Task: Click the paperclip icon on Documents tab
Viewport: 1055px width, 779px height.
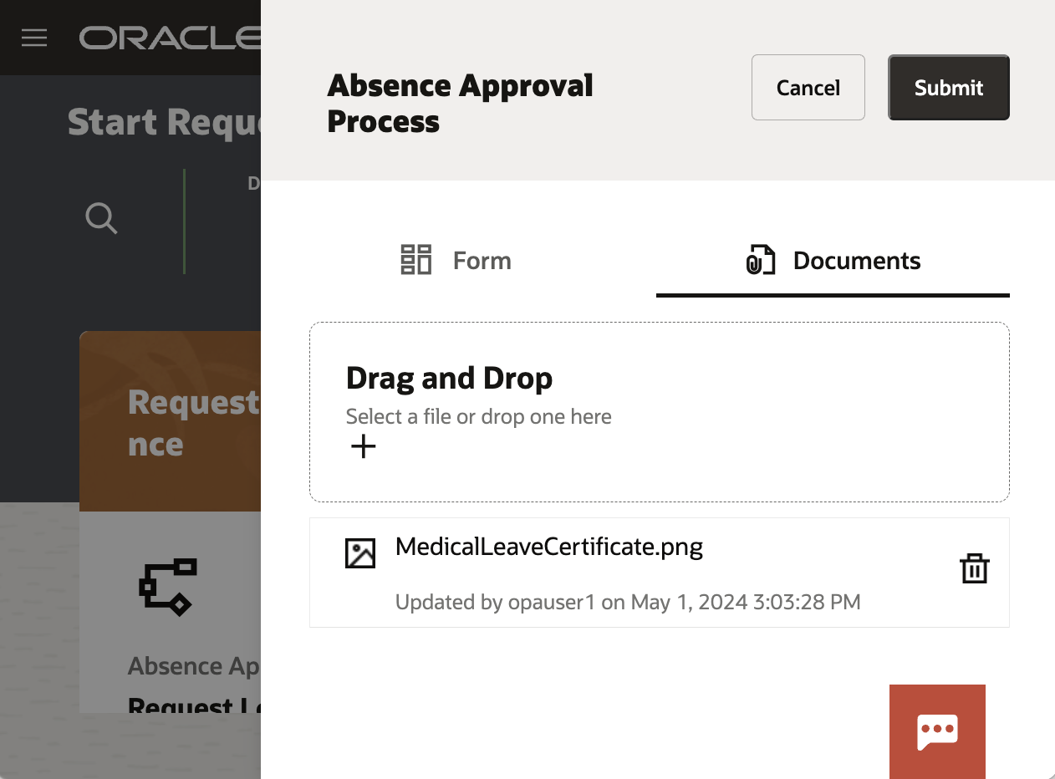Action: click(x=761, y=260)
